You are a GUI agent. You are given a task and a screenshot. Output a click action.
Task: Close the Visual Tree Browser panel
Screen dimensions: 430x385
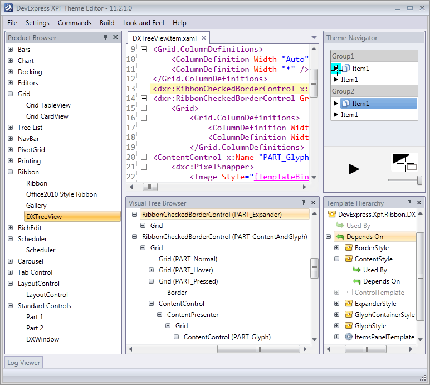click(313, 202)
